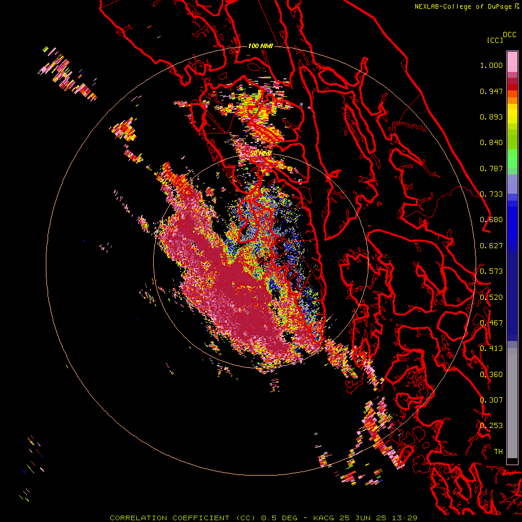Viewport: 522px width, 522px height.
Task: Click the DCC label above color scale
Action: (x=509, y=34)
